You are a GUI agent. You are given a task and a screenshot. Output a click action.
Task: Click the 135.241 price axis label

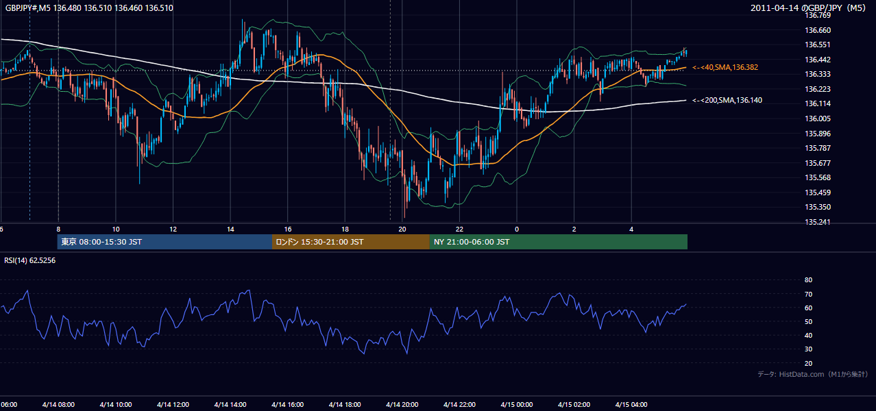coord(817,222)
